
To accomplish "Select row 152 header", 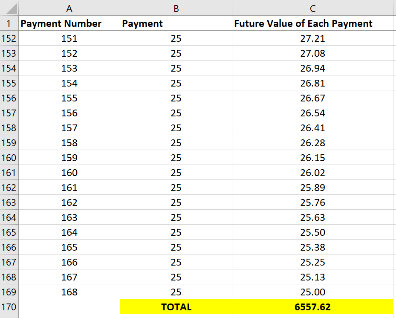I will pos(9,39).
